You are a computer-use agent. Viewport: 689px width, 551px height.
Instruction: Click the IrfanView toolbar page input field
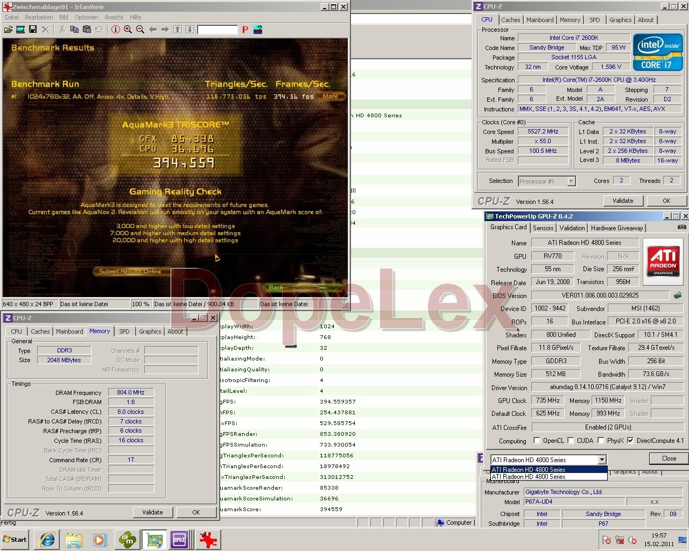click(217, 30)
